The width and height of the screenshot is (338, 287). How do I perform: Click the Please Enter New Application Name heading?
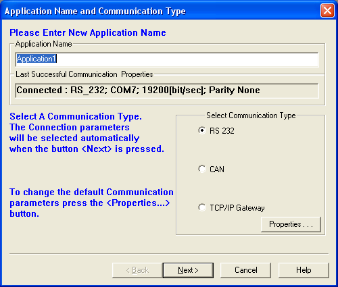pyautogui.click(x=88, y=33)
